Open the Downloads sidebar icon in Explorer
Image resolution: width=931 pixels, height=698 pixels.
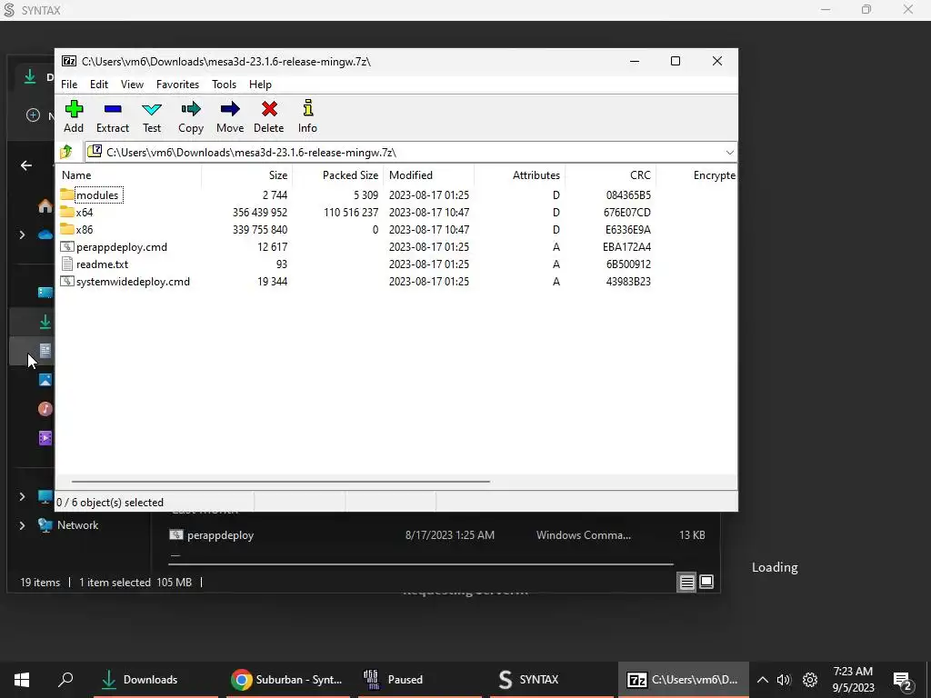(45, 322)
